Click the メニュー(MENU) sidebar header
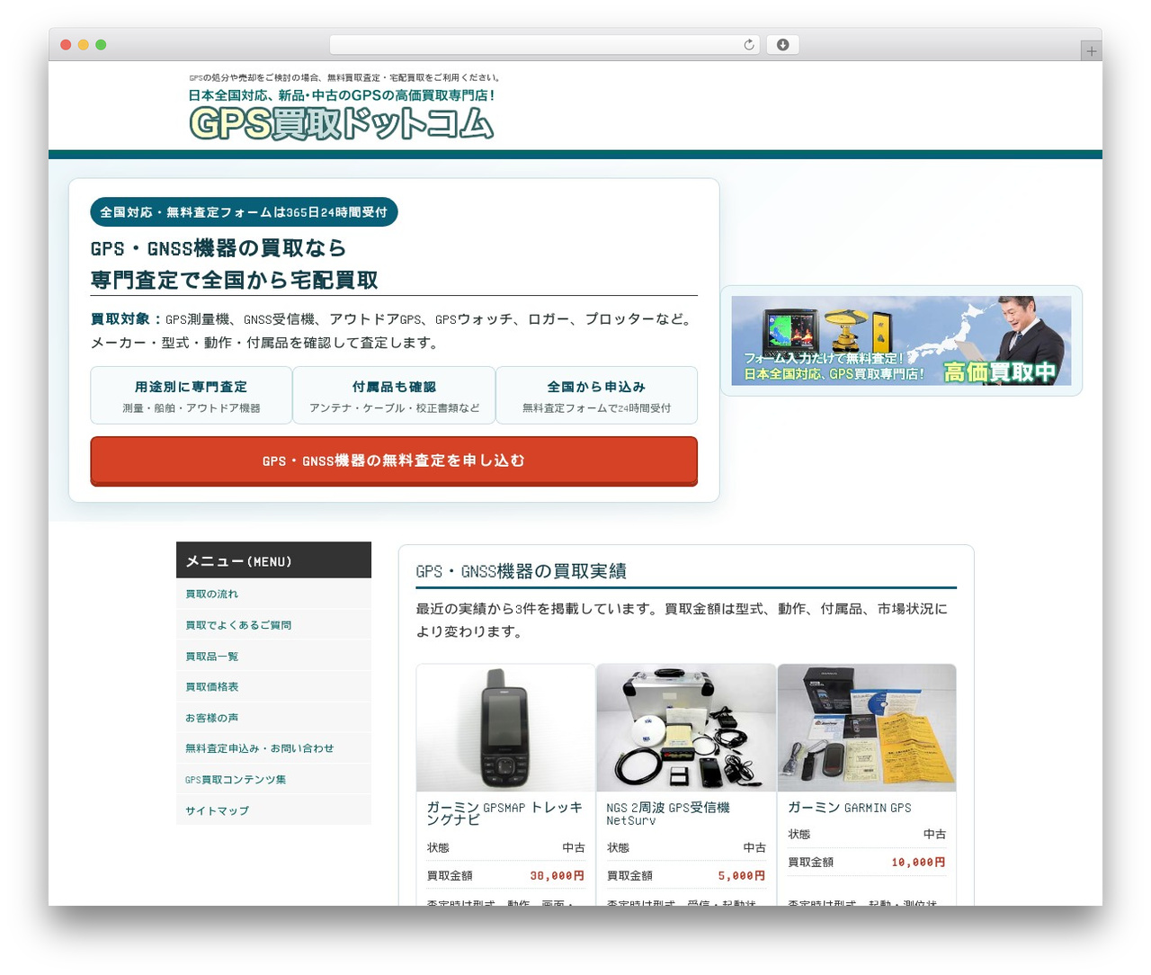 click(273, 560)
